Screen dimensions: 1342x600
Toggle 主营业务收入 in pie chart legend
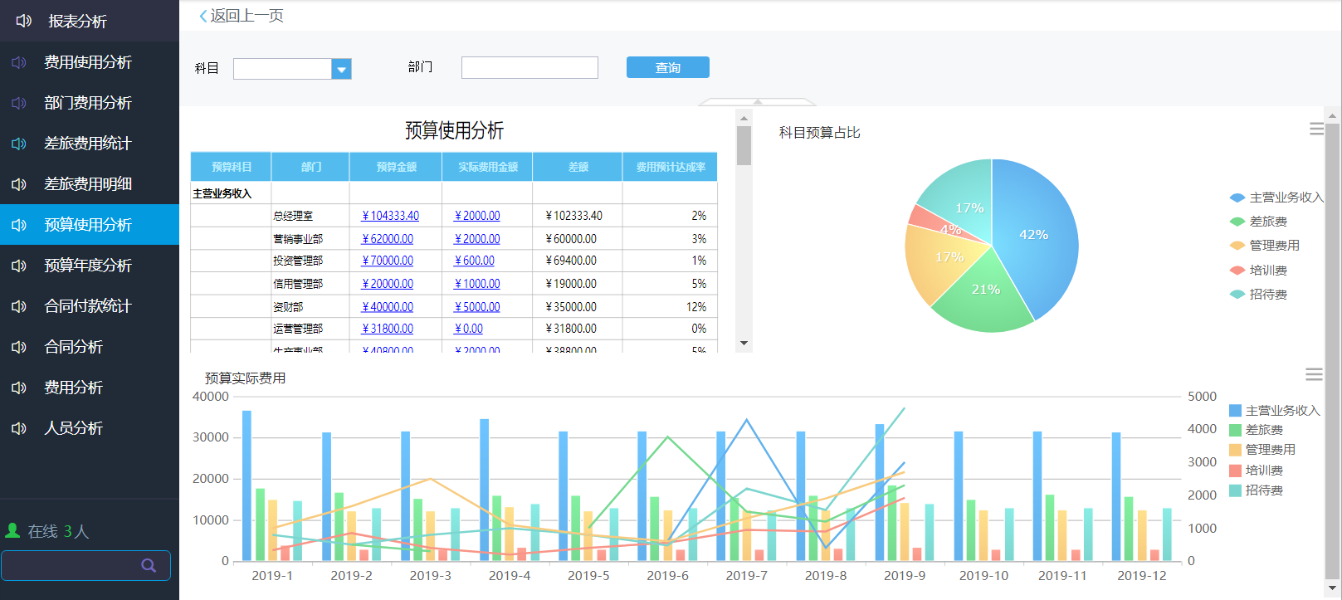(1276, 198)
